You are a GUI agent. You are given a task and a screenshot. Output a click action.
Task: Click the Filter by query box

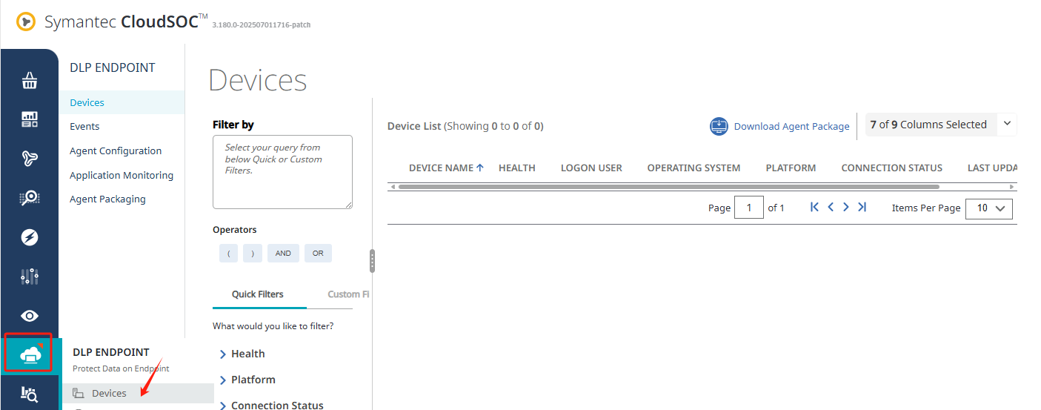point(282,172)
